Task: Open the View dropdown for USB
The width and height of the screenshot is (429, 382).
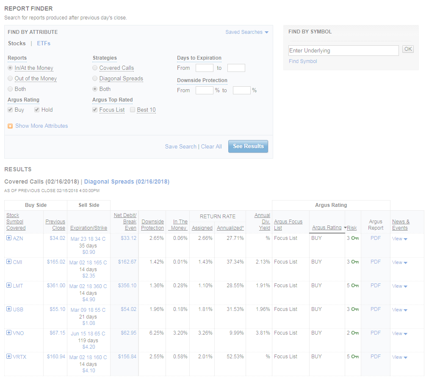Action: (399, 310)
